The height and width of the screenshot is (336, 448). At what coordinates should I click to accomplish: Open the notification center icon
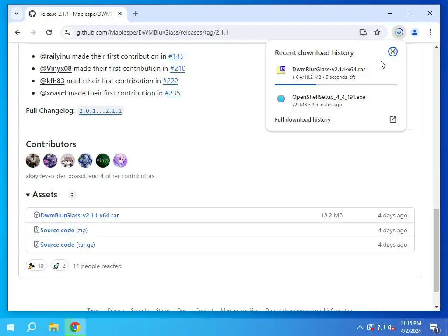(x=434, y=327)
